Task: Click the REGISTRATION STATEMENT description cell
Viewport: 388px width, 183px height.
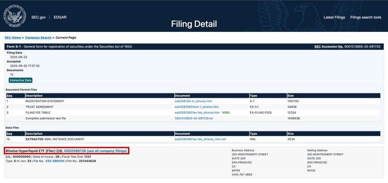Action: [45, 101]
